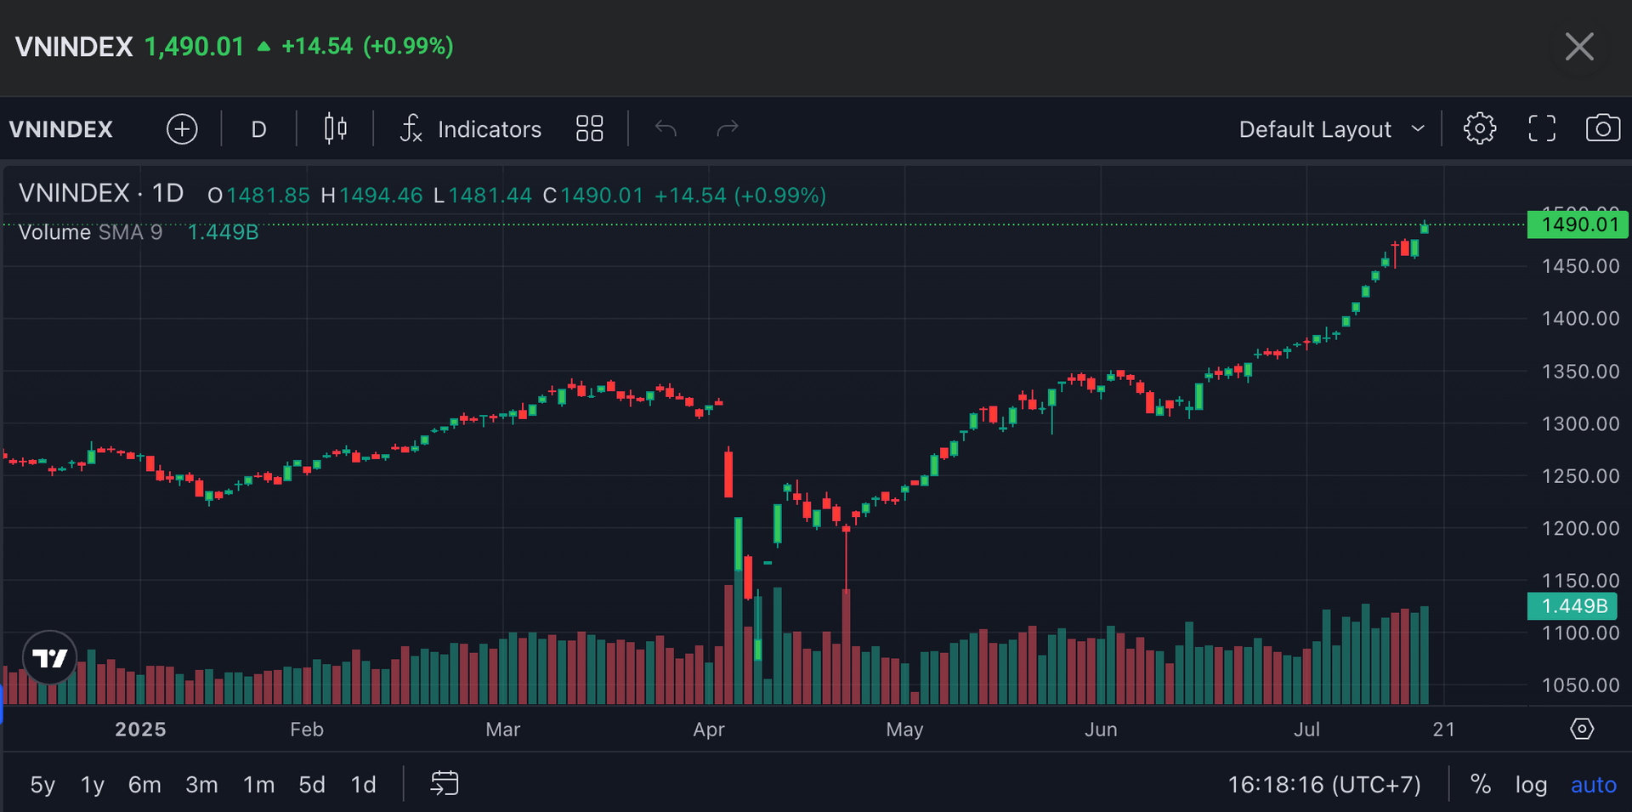Enter fullscreen mode
The height and width of the screenshot is (812, 1632).
[x=1542, y=128]
